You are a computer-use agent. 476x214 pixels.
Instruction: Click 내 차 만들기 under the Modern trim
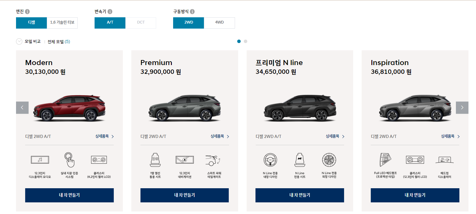69,195
